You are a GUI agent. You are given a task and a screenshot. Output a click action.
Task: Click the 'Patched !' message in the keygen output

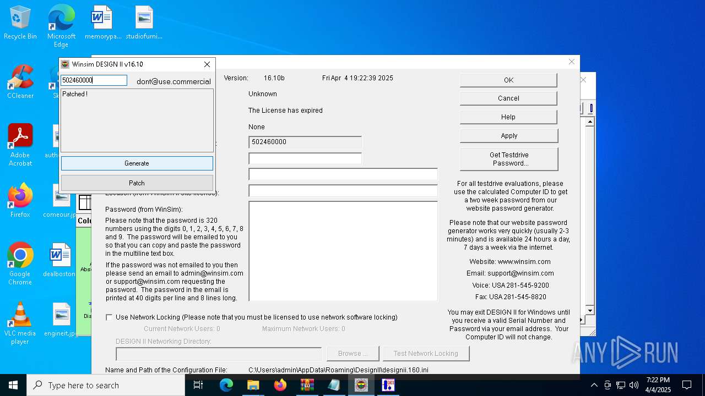75,95
